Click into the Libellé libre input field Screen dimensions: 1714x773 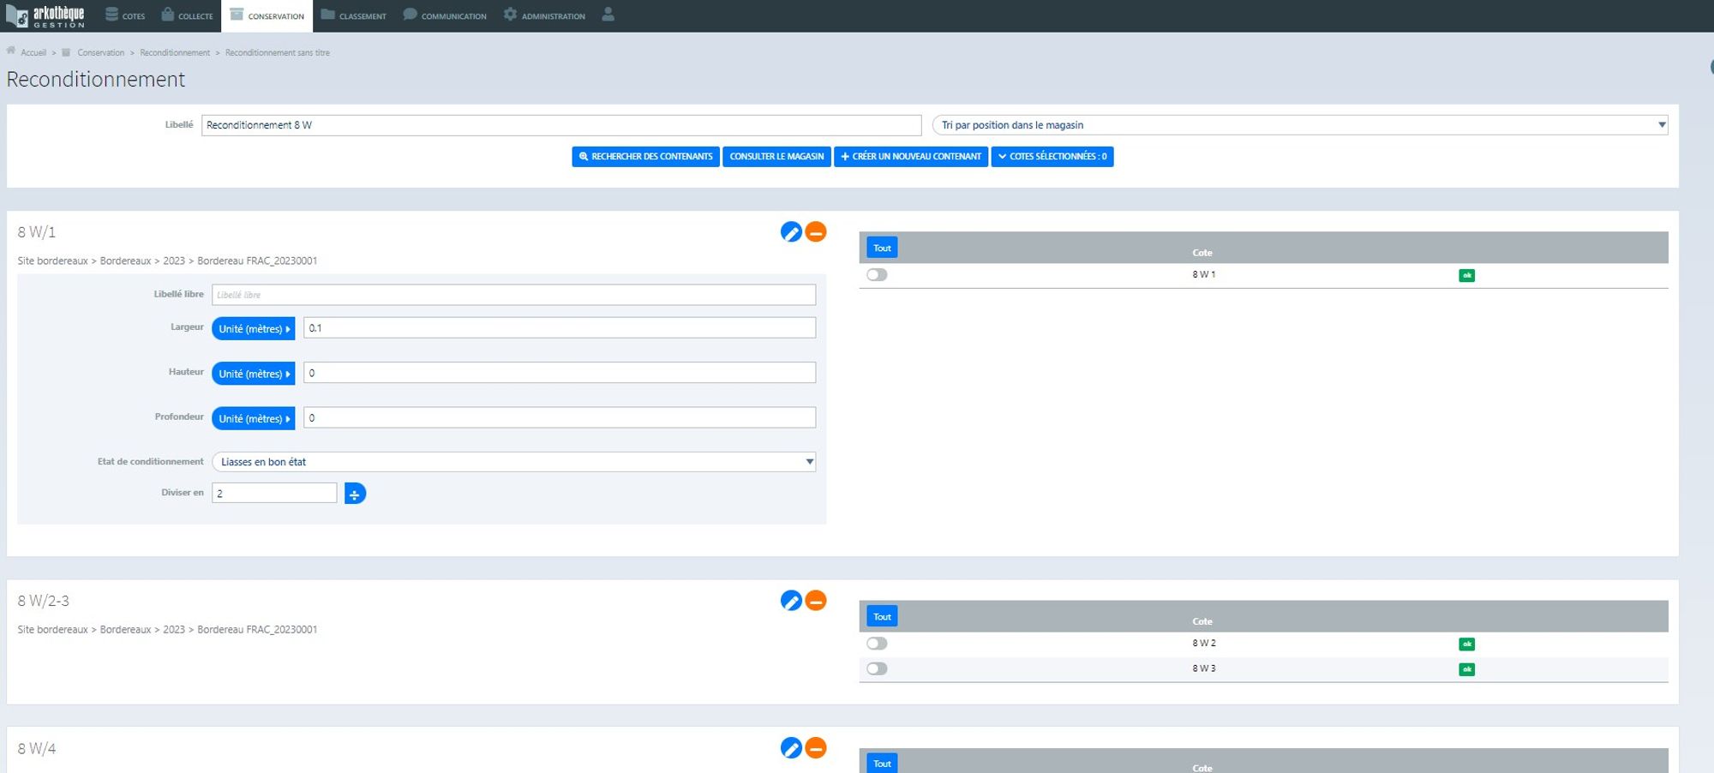click(513, 295)
